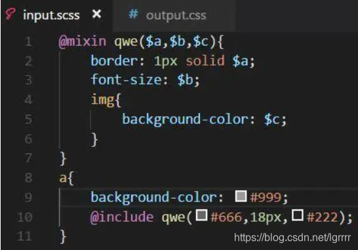Click the qwe call on line 10

(174, 218)
